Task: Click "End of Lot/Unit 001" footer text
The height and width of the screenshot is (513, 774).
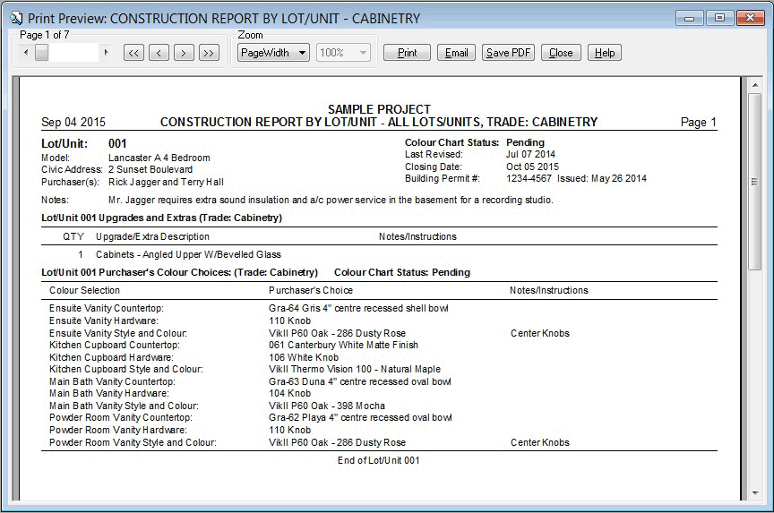Action: 379,461
